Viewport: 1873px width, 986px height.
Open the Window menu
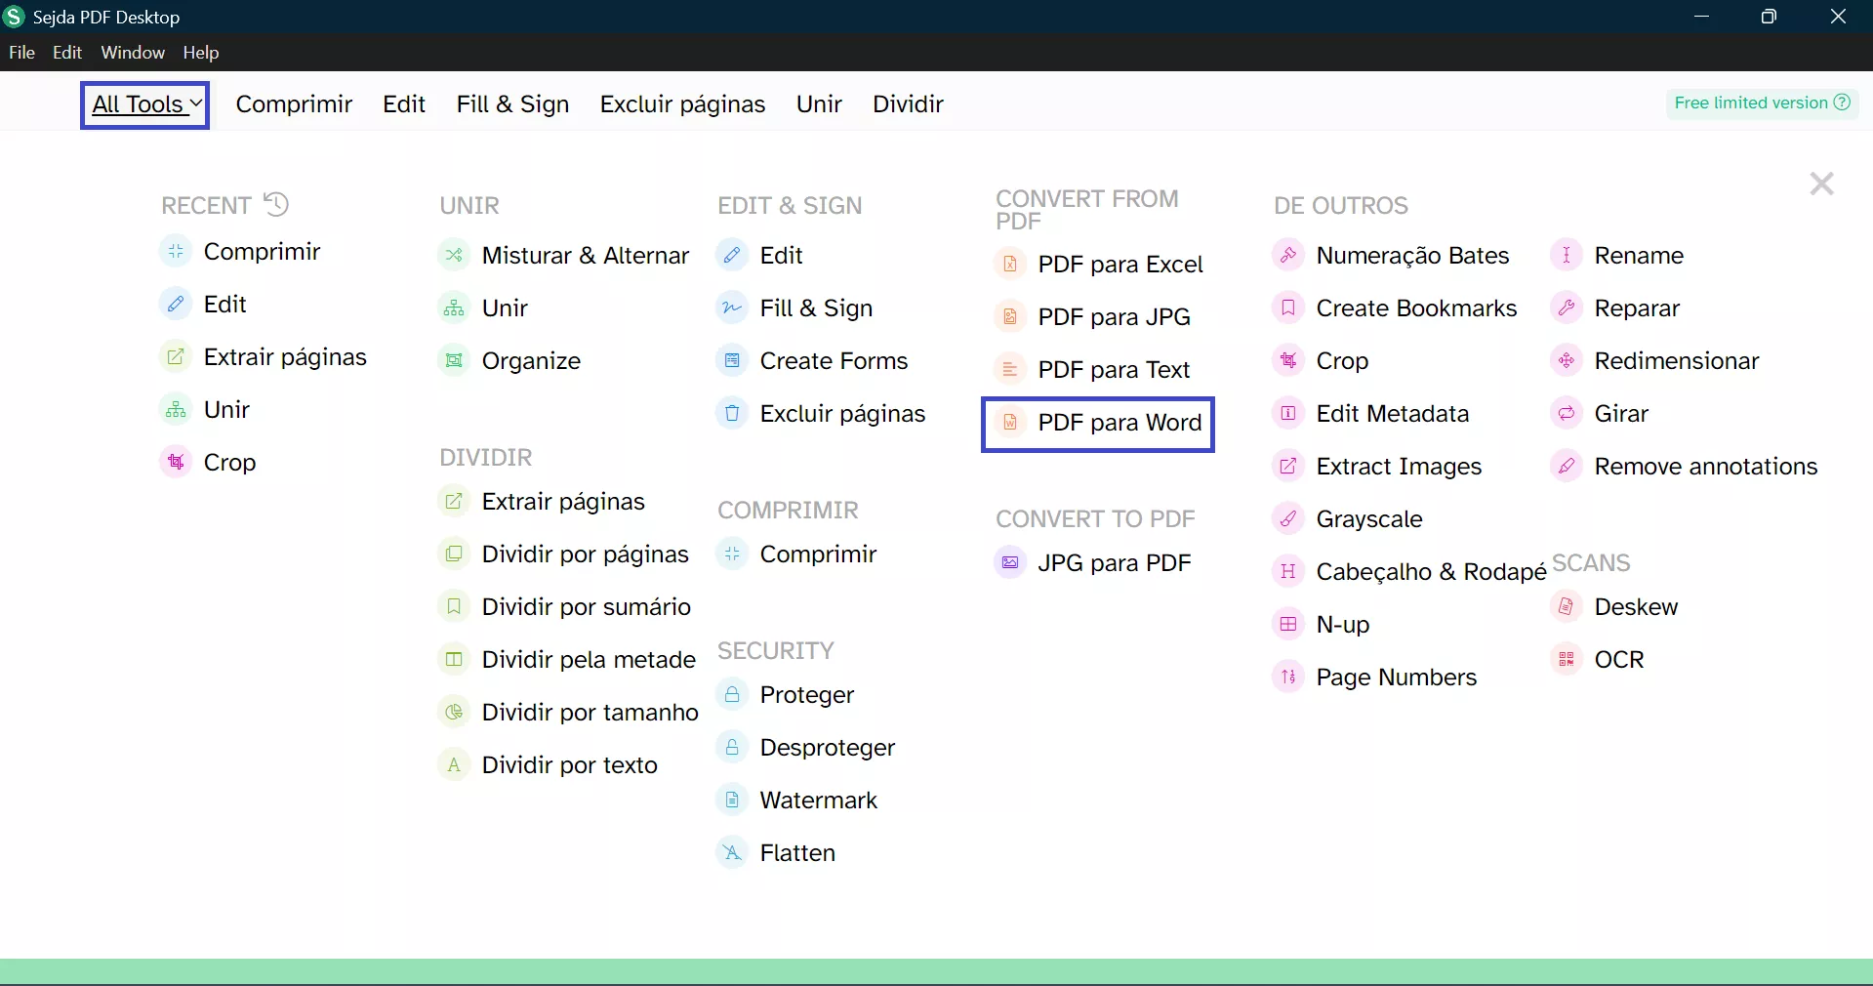[x=132, y=53]
